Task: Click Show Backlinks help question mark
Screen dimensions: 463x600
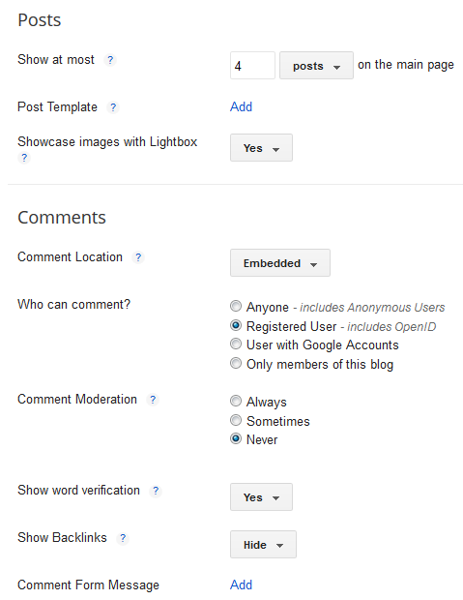Action: pos(123,538)
